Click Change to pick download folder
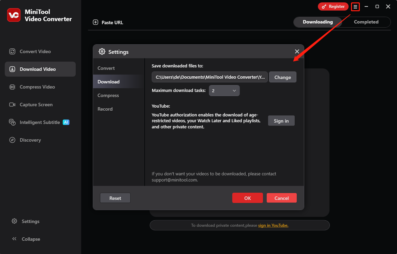 coord(282,77)
